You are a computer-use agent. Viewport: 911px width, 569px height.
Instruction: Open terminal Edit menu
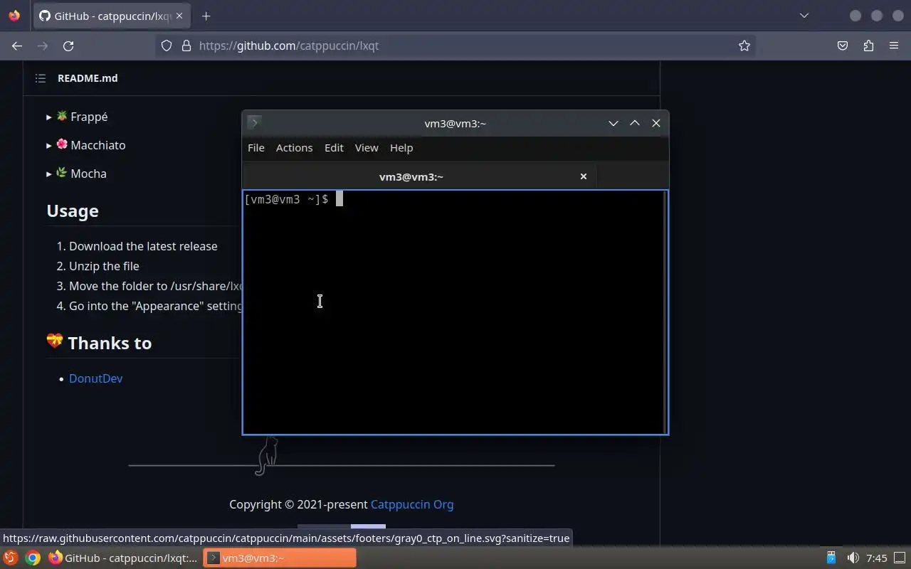[x=334, y=148]
